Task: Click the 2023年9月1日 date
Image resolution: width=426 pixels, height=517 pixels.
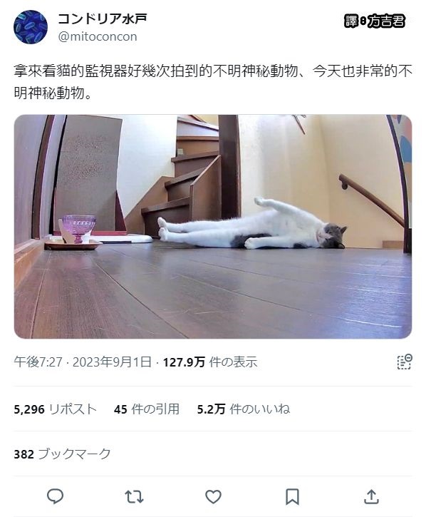Action: tap(112, 362)
